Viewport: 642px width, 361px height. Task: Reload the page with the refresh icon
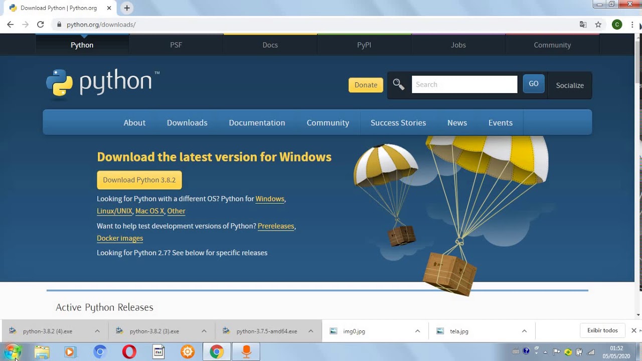point(41,24)
